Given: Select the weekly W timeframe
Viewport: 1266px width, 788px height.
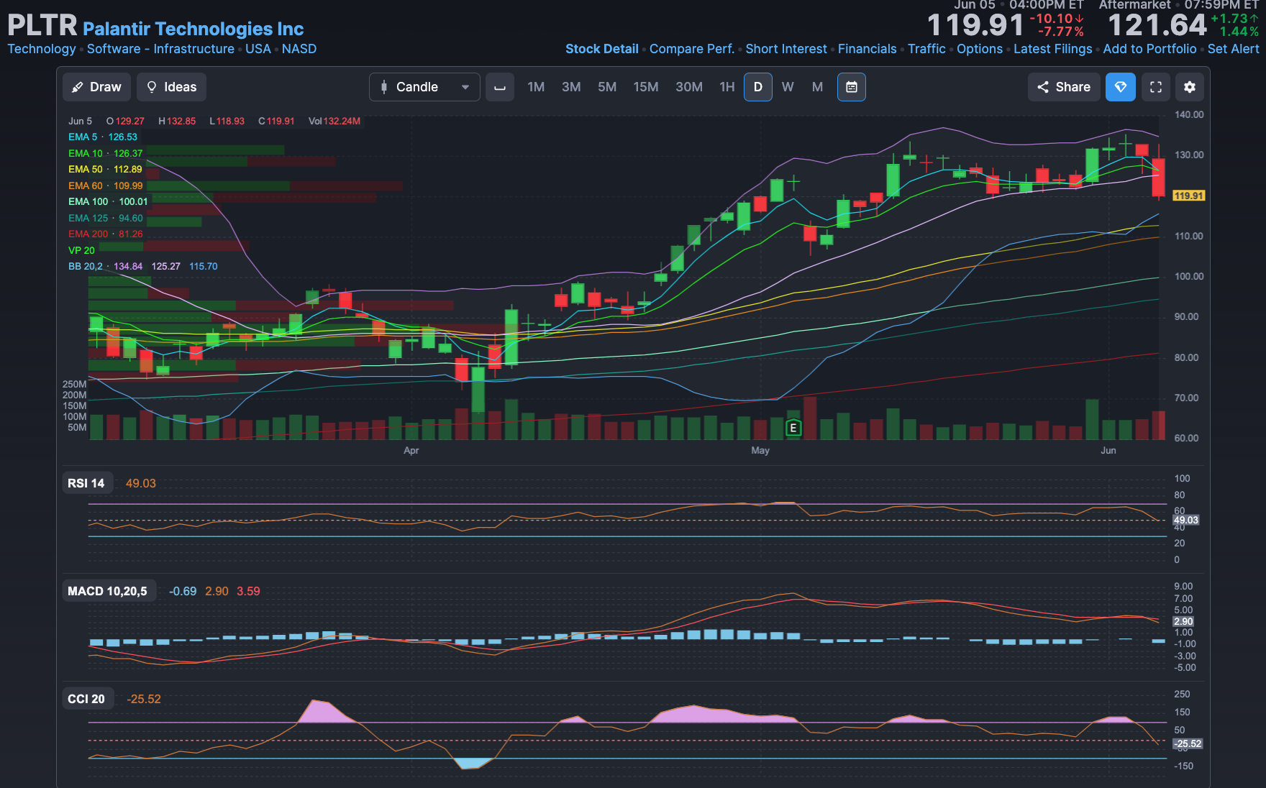Looking at the screenshot, I should tap(788, 87).
